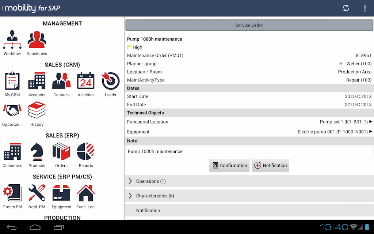Tap the Android home navigation button

(x=35, y=227)
